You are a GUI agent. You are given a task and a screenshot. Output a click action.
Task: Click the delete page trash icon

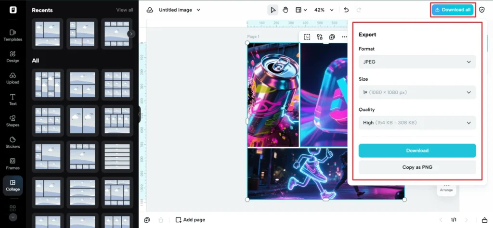[161, 220]
